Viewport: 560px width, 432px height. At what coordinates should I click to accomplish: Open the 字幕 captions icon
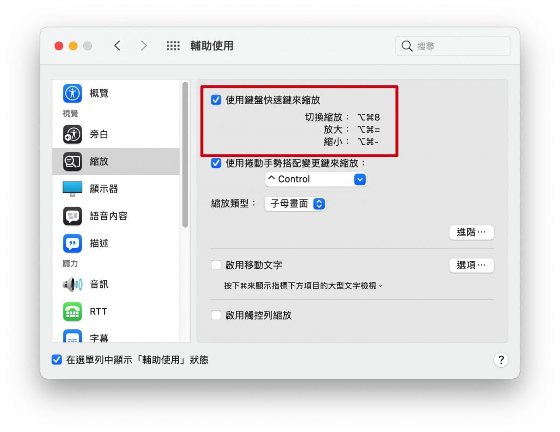pos(72,337)
